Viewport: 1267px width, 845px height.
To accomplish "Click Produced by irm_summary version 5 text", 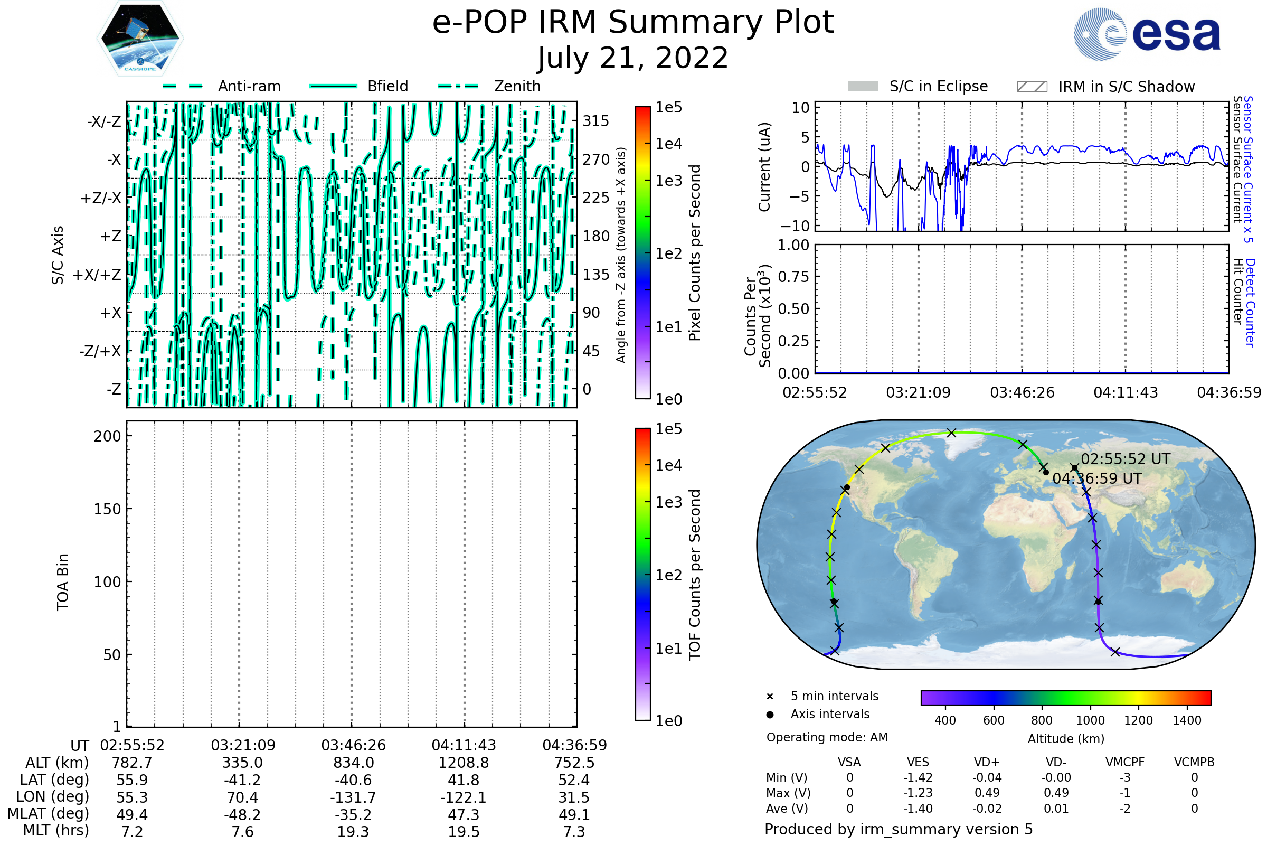I will pos(899,829).
